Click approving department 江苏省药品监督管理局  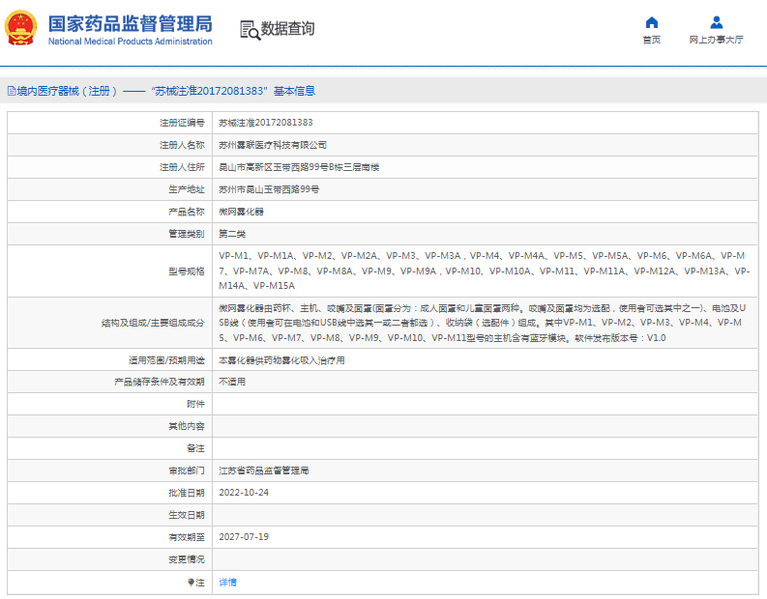263,471
